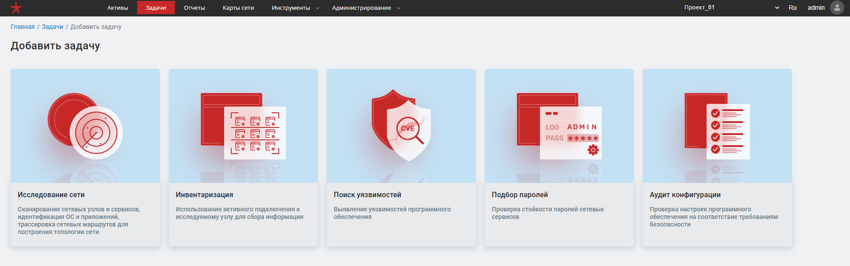Viewport: 850px width, 266px height.
Task: Click the 'Проверка стойкости паролей' description
Action: click(548, 213)
